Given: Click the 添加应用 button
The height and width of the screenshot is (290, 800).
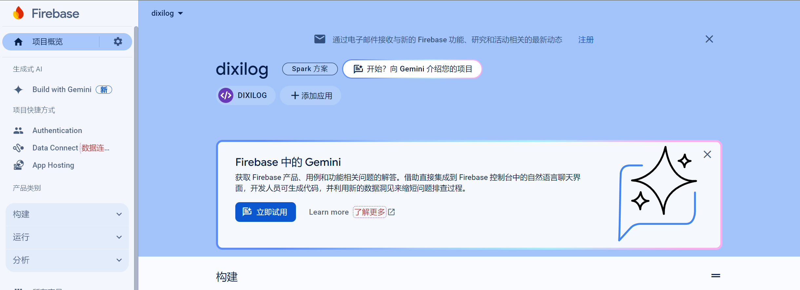Looking at the screenshot, I should coord(310,95).
